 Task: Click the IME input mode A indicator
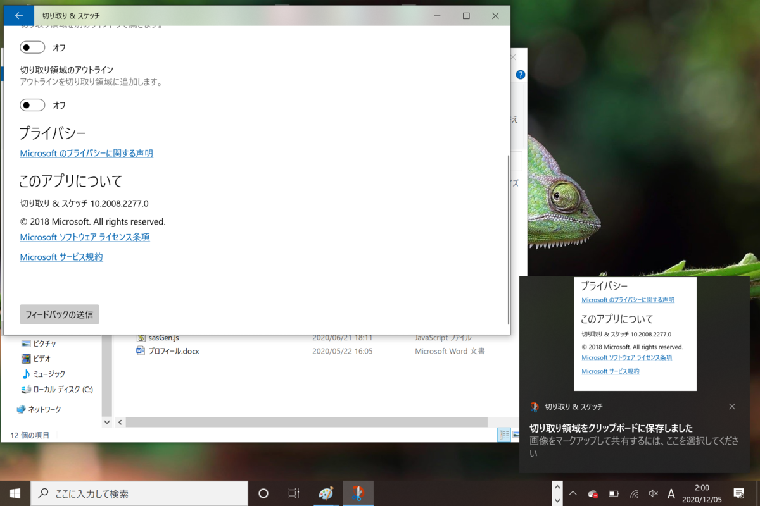pyautogui.click(x=672, y=493)
